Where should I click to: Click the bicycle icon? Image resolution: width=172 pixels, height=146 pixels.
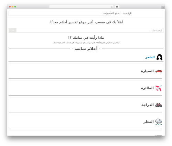click(x=159, y=105)
